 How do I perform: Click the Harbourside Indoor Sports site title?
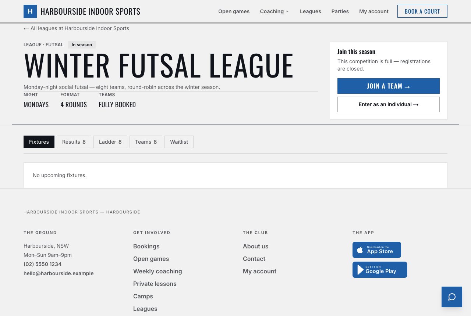[90, 11]
